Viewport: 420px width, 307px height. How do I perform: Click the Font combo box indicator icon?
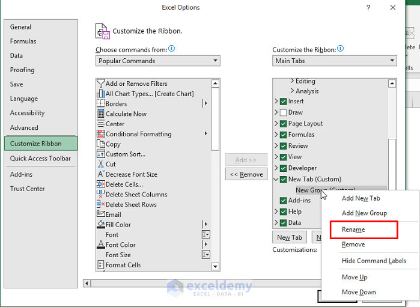(205, 234)
